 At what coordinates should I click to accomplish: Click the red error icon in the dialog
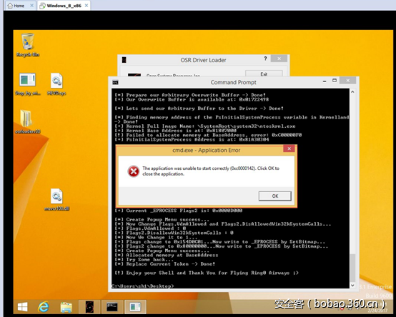coord(134,171)
